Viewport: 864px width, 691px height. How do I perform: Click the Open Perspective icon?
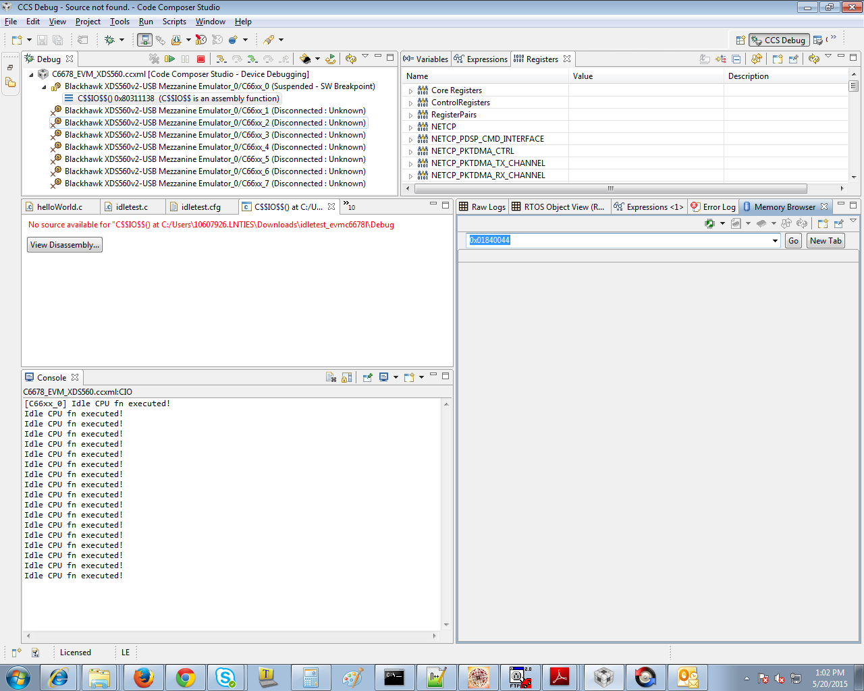click(x=740, y=40)
